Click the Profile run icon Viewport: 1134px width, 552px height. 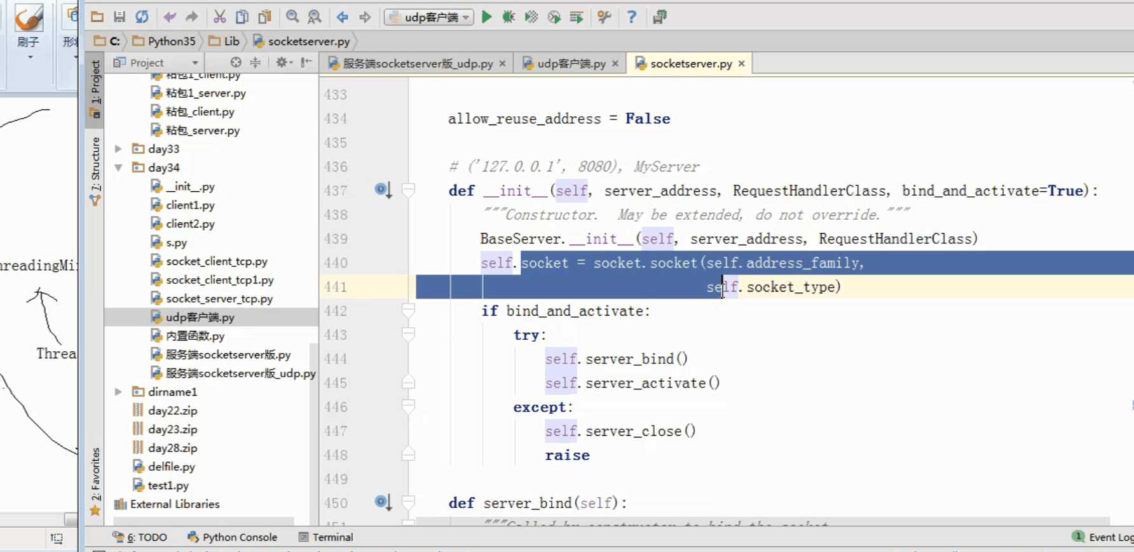tap(554, 17)
